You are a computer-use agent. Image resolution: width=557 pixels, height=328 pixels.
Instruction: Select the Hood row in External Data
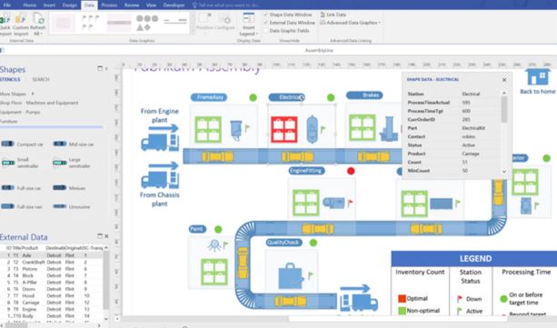coord(52,295)
